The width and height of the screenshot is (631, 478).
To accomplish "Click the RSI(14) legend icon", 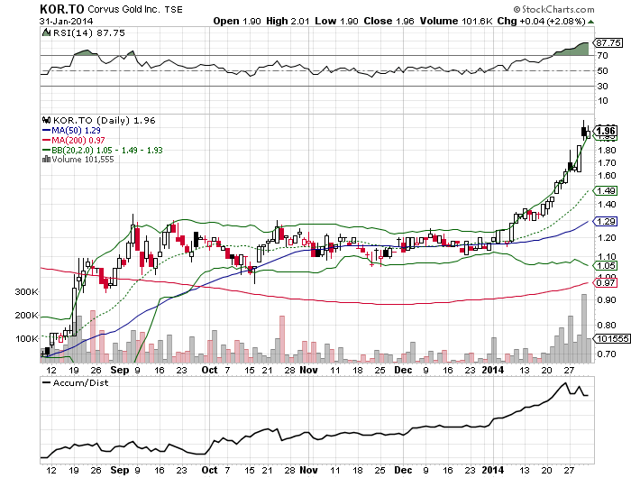I will click(46, 32).
